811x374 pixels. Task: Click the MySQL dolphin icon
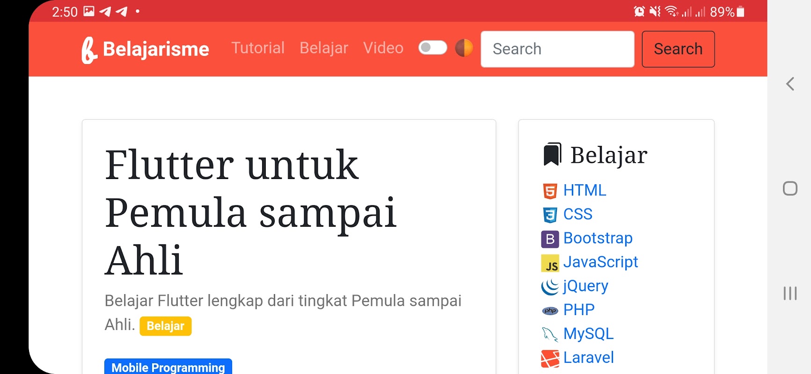click(550, 334)
